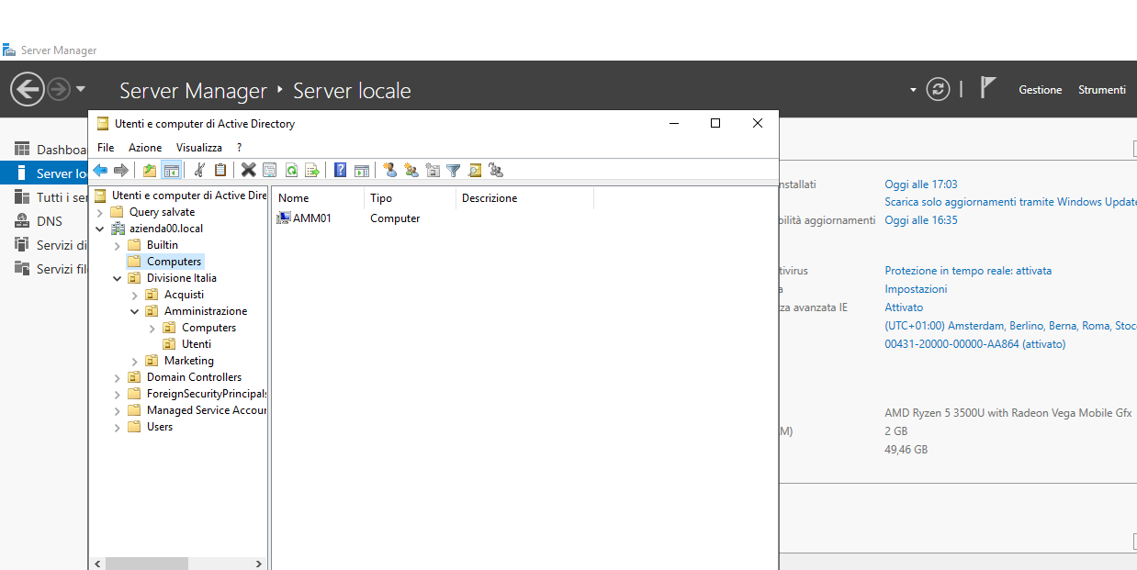Collapse the Divisione Italia node

[118, 278]
